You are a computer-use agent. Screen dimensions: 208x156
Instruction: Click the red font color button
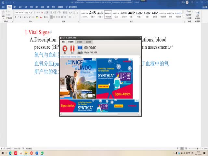point(41,17)
